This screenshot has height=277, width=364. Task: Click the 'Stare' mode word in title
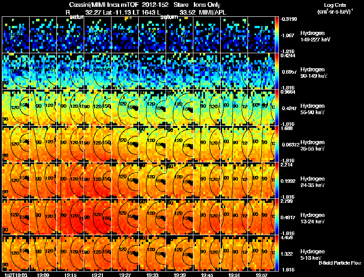click(x=181, y=5)
